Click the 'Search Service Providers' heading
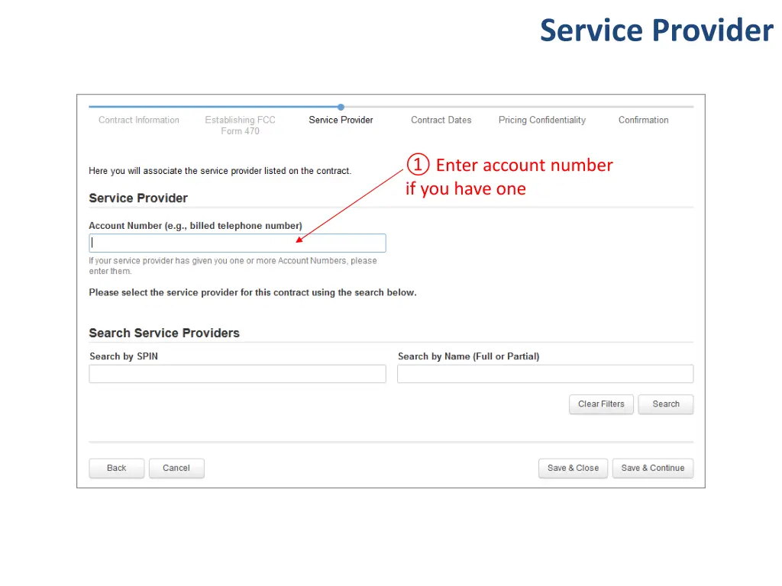This screenshot has height=586, width=782. coord(164,333)
